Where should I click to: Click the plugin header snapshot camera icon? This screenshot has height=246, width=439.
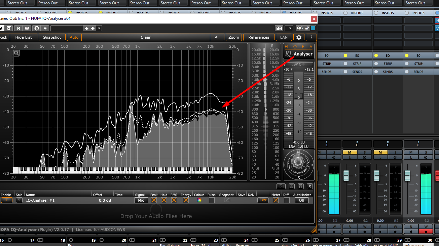279,28
